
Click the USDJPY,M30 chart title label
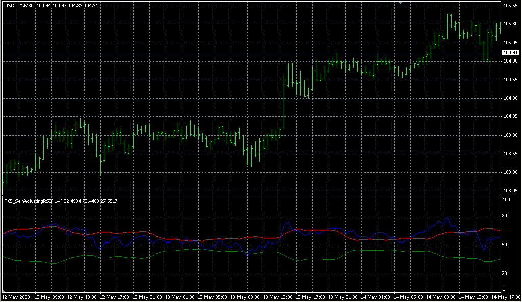[x=19, y=6]
